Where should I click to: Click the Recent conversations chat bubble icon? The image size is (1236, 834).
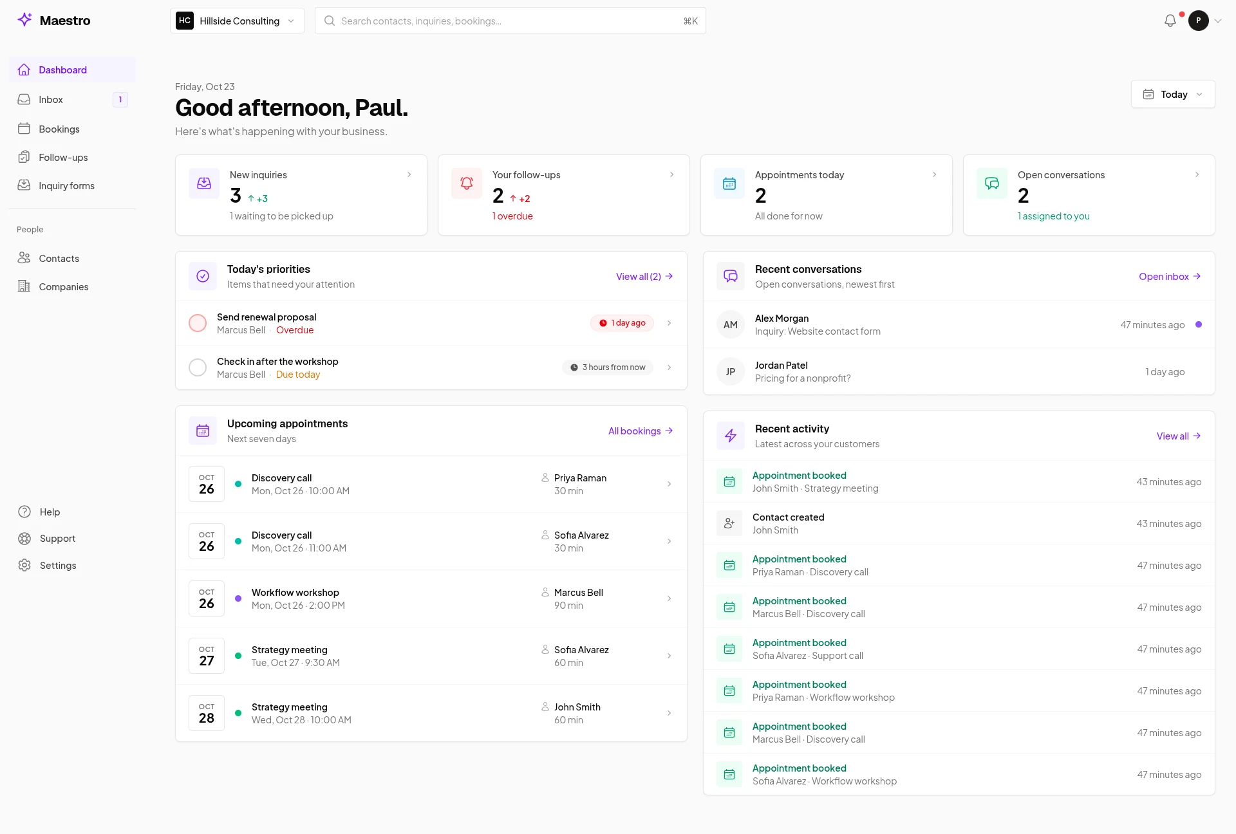[x=731, y=276]
